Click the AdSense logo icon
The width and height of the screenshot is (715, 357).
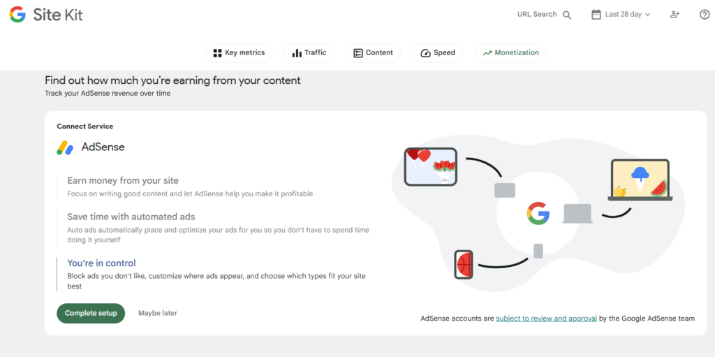(x=65, y=148)
